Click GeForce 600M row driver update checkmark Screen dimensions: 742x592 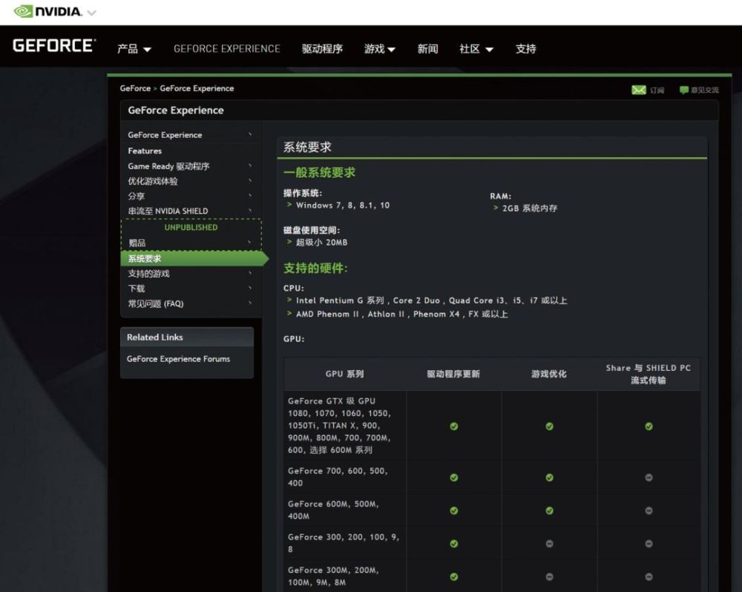[454, 510]
